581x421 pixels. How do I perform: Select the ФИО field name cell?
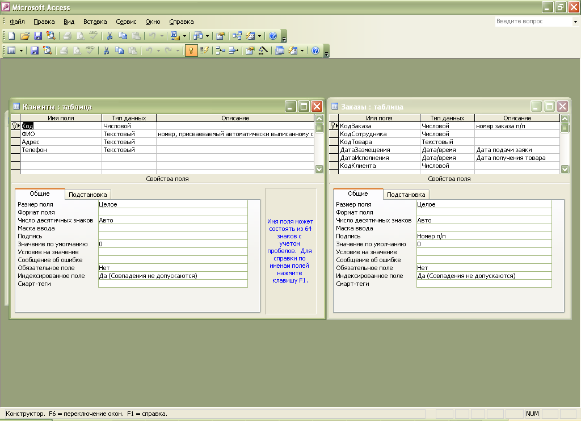pyautogui.click(x=61, y=134)
